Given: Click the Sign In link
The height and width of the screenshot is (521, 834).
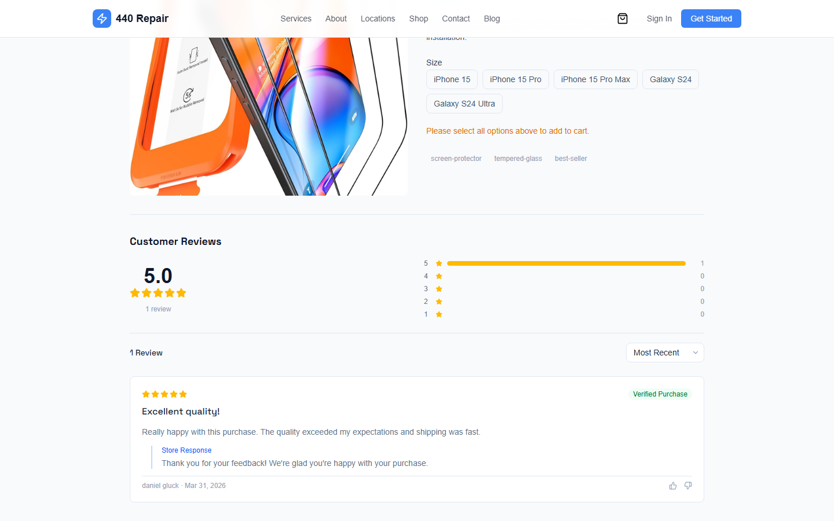Looking at the screenshot, I should tap(659, 18).
